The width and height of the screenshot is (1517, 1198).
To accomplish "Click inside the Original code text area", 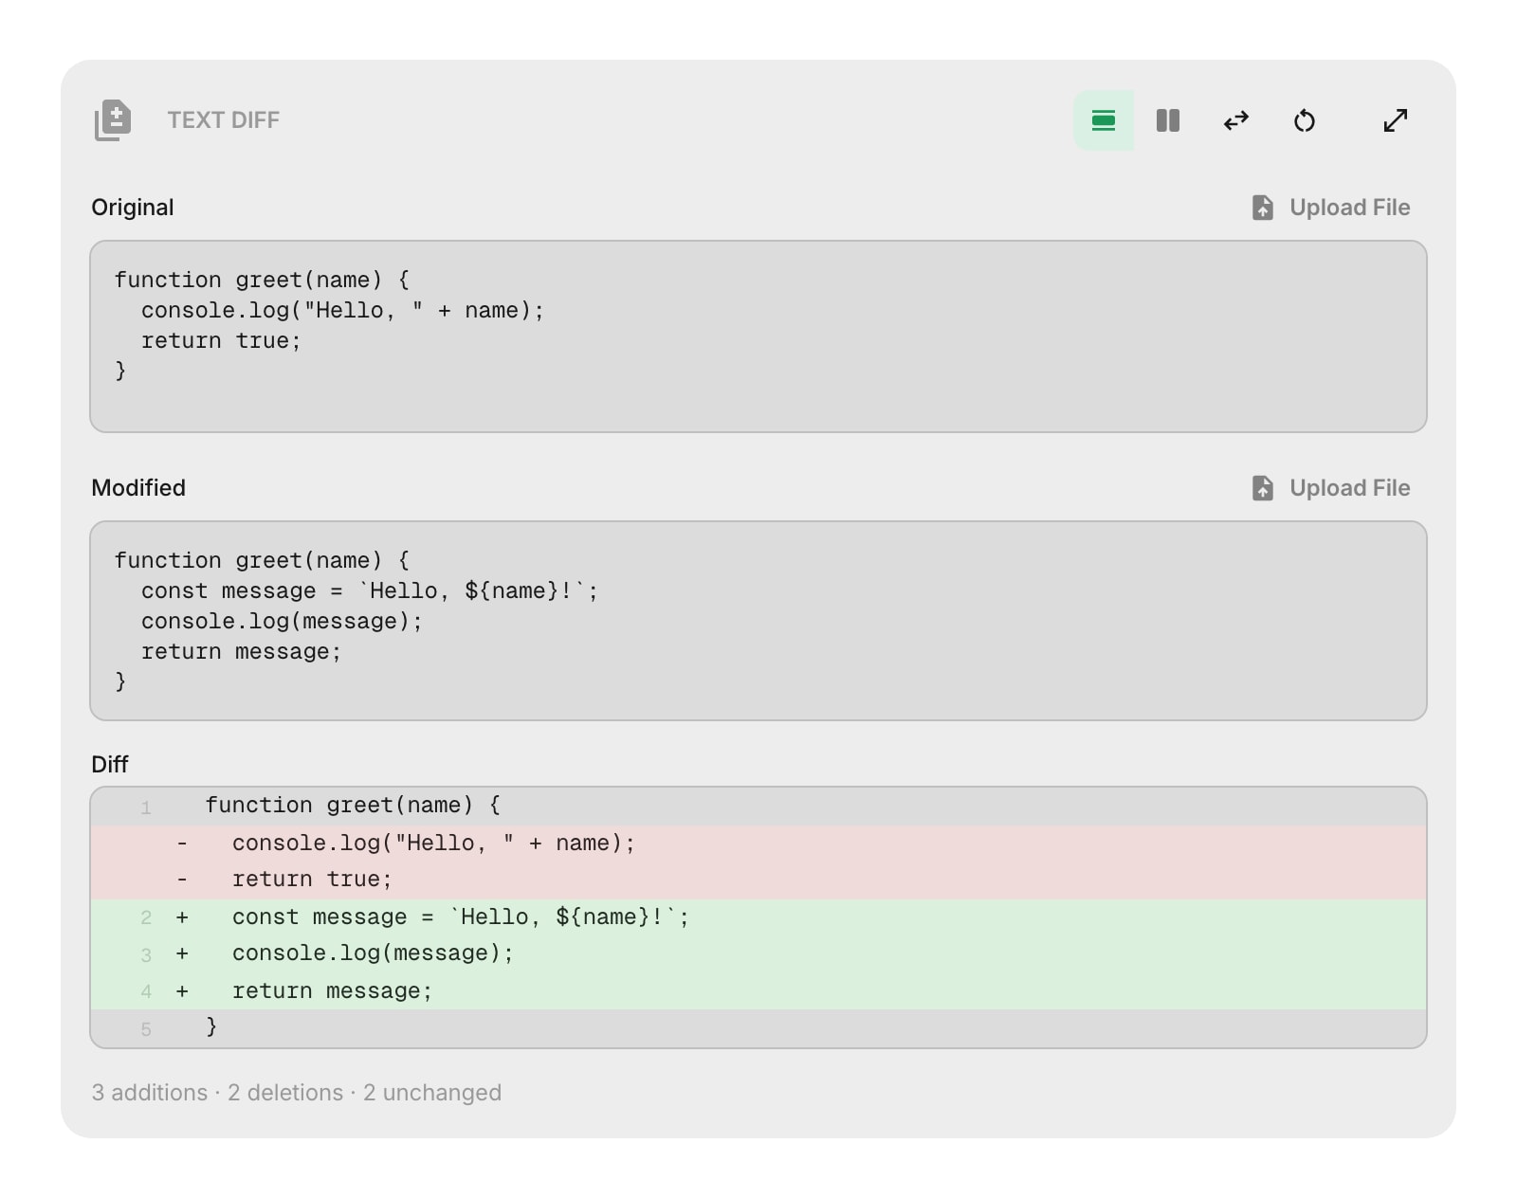I will point(758,336).
